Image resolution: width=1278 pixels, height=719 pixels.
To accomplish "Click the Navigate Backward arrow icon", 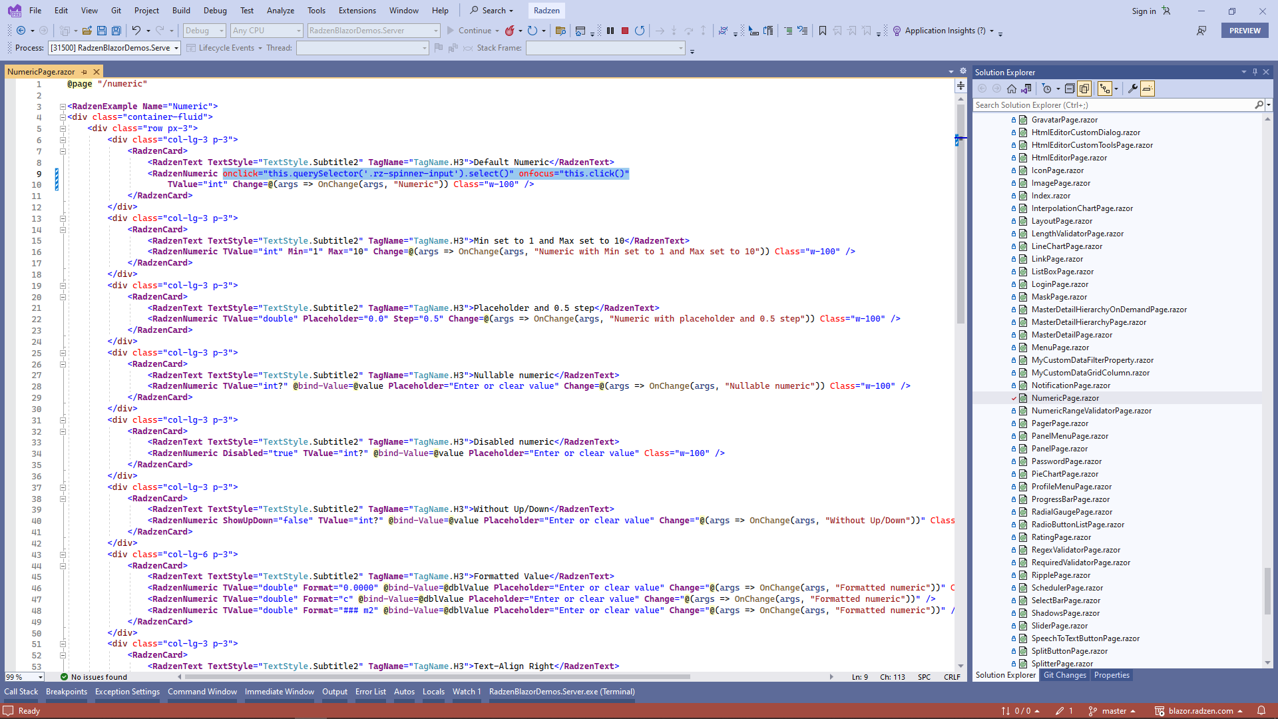I will coord(21,31).
